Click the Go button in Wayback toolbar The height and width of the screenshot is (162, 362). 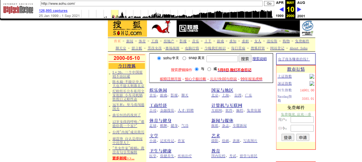(269, 3)
